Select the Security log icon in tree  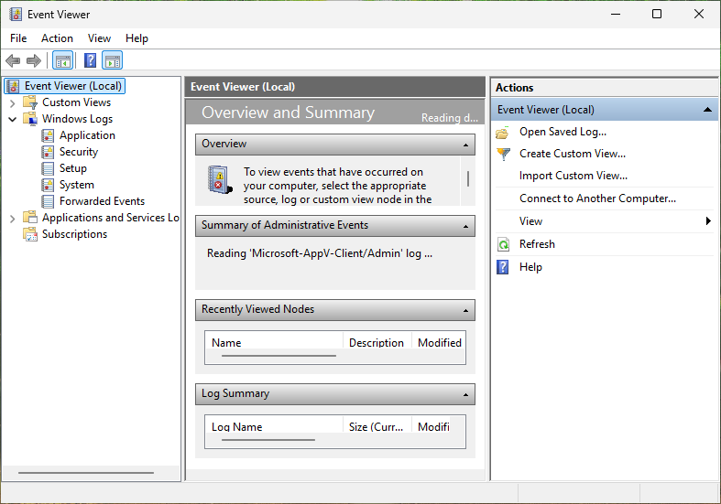pyautogui.click(x=49, y=152)
